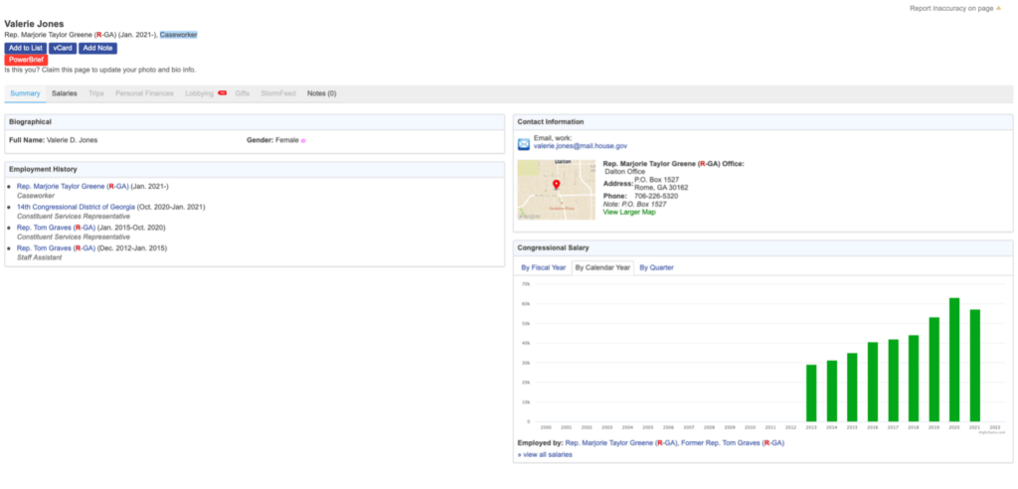Select the Summary tab

point(25,93)
